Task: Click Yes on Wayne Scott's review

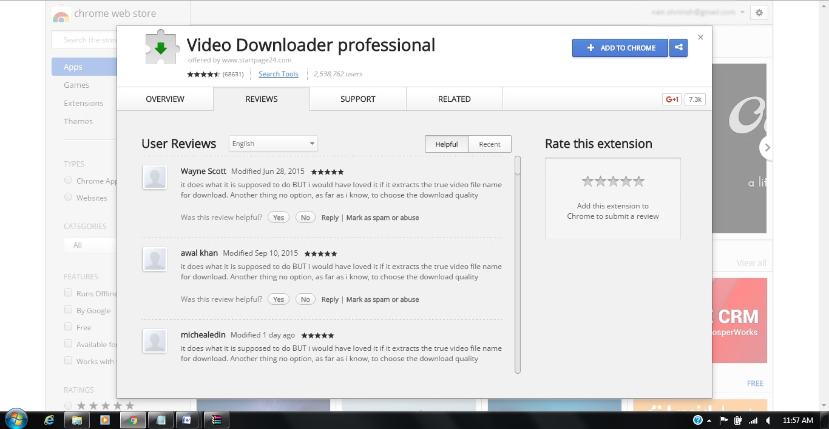Action: [x=279, y=218]
